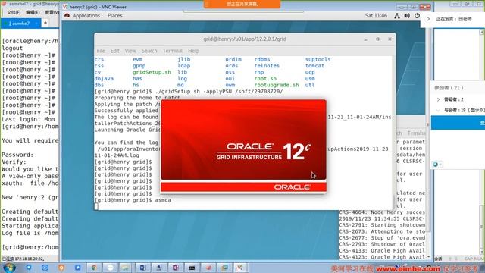485x273 pixels.
Task: Expand the arrow beside 正在发言
Action: (428, 19)
